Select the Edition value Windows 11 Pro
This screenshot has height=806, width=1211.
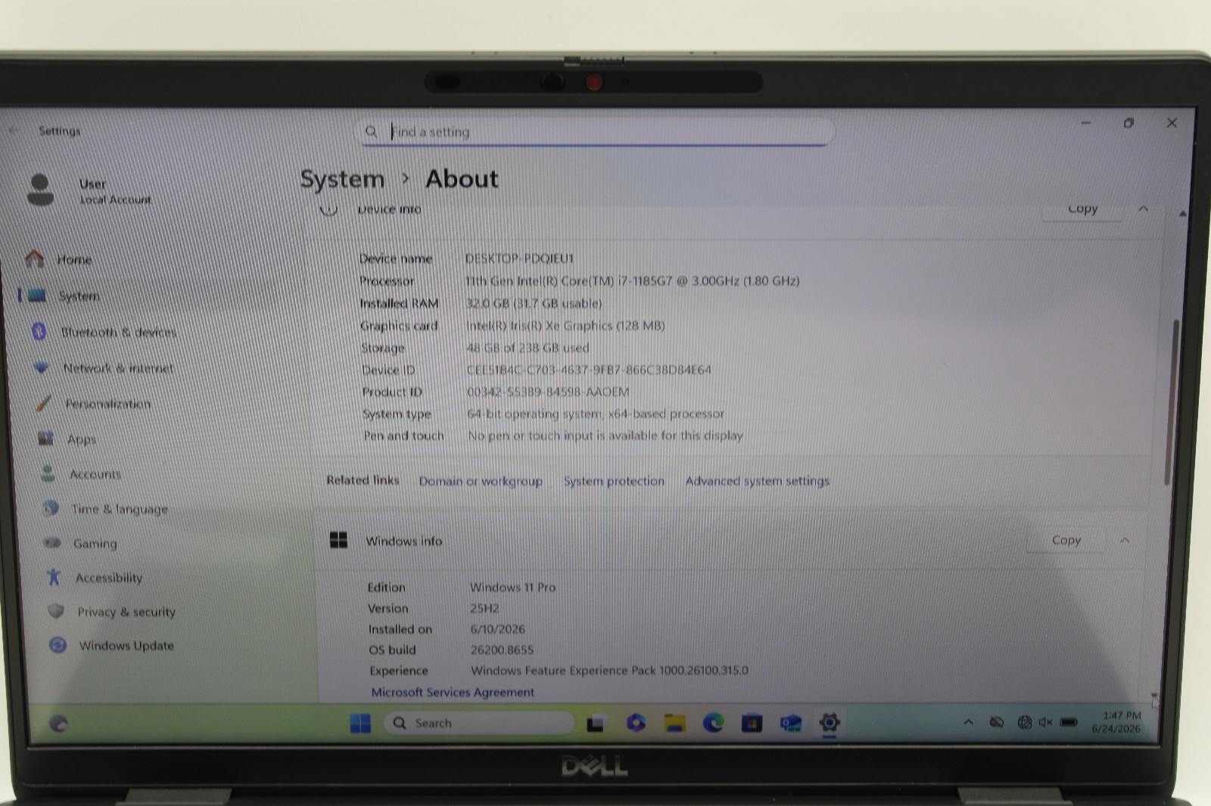click(x=512, y=587)
